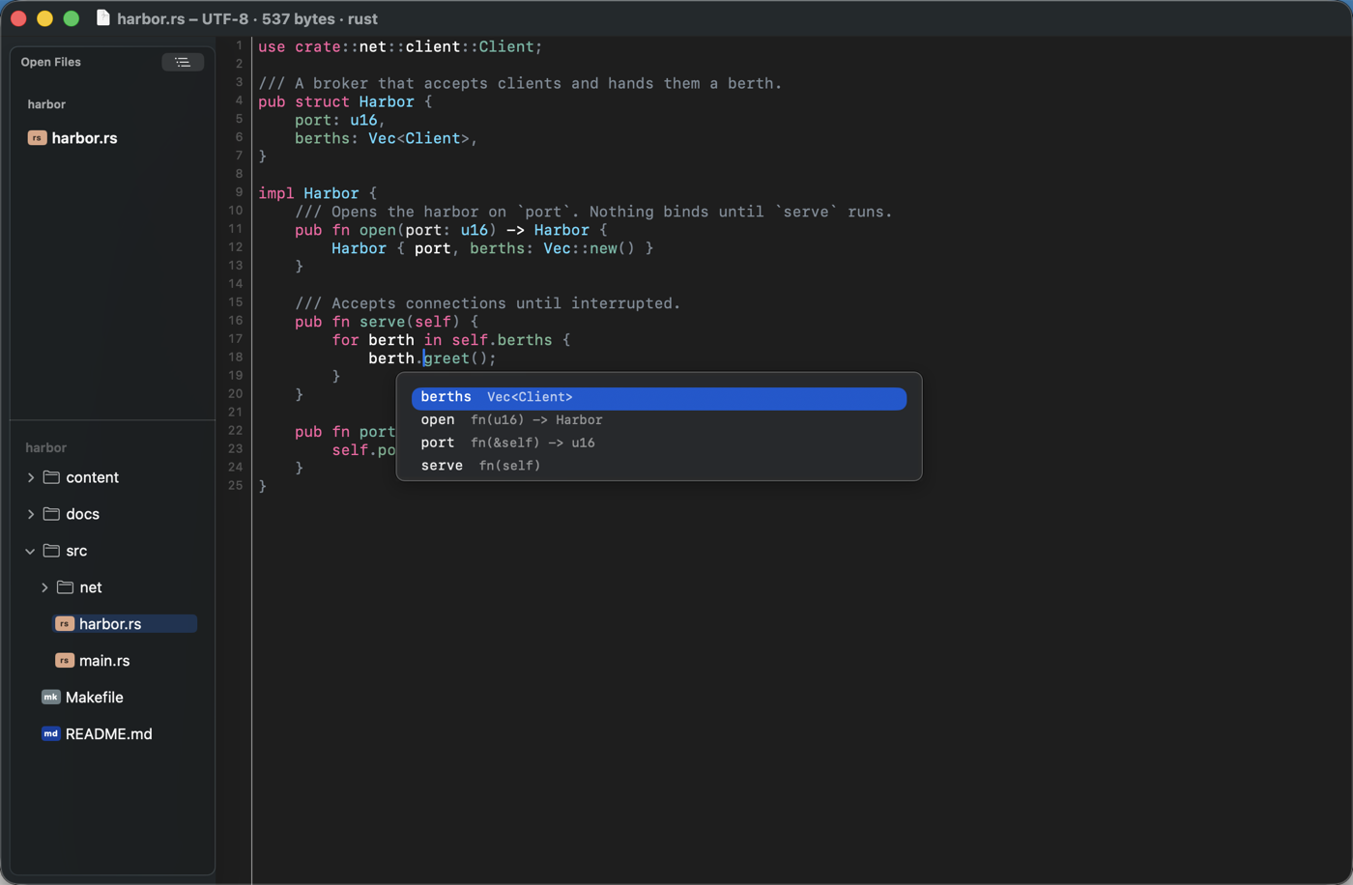Click the docs folder icon
Image resolution: width=1353 pixels, height=885 pixels.
[51, 514]
